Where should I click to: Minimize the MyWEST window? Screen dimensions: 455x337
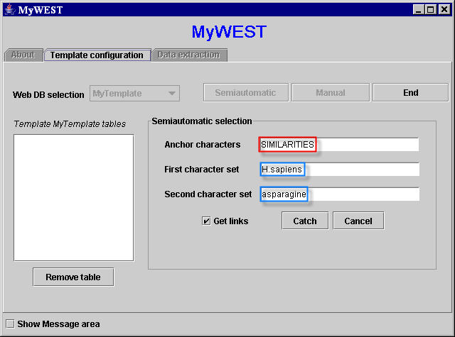click(418, 10)
